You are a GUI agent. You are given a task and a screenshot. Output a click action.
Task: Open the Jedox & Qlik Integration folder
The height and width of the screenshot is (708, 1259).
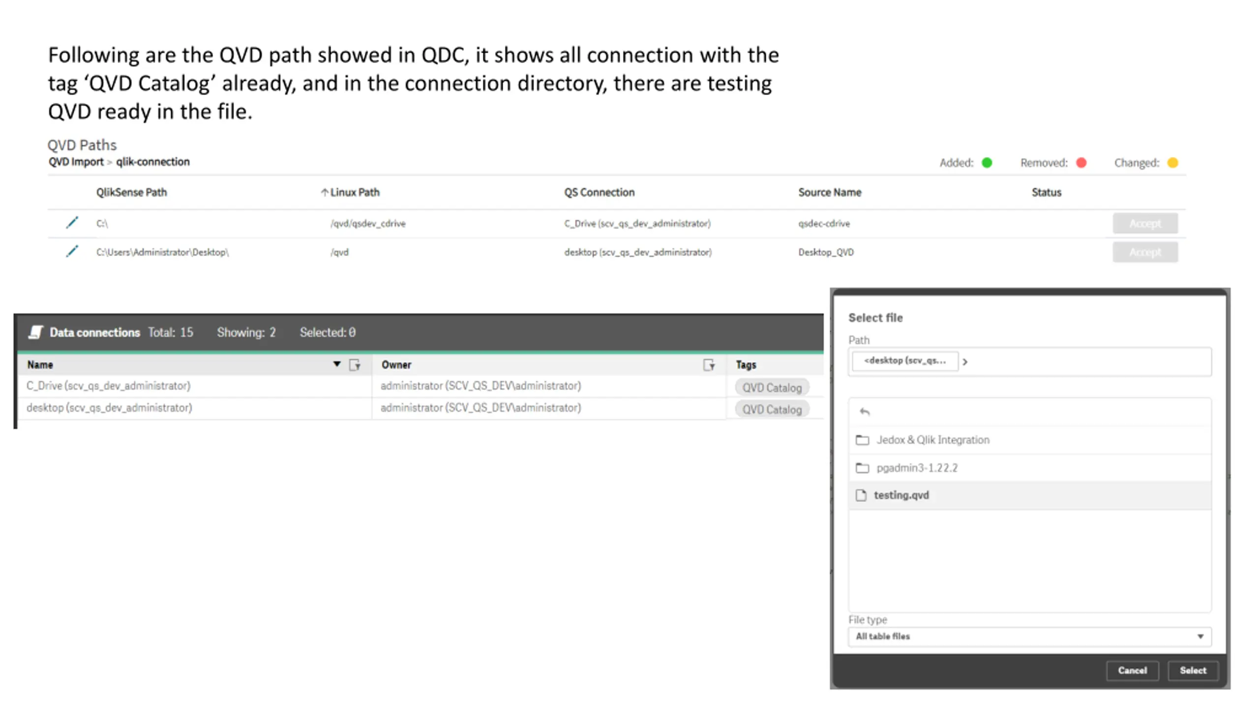(932, 440)
